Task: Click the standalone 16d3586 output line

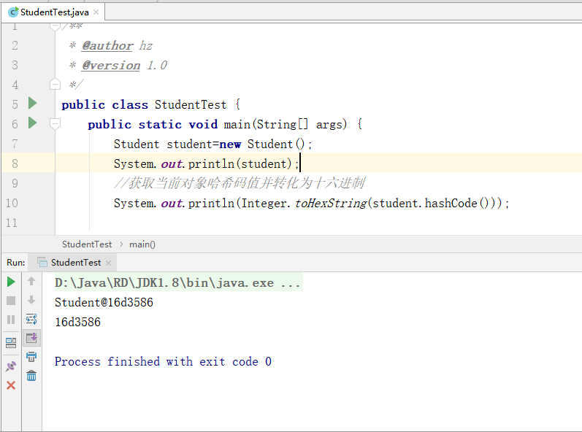Action: (77, 322)
